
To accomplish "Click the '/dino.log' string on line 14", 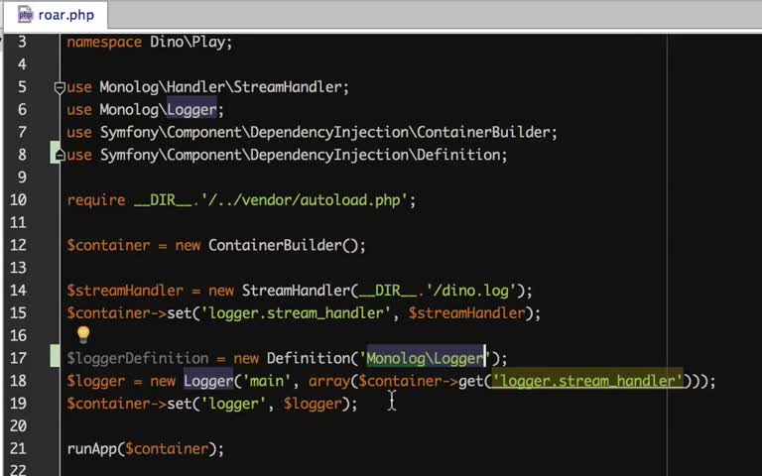I will (x=471, y=291).
